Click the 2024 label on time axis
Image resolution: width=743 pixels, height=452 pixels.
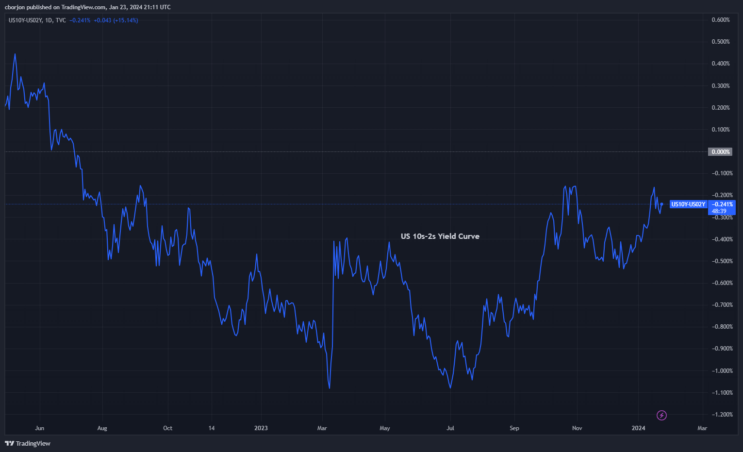coord(638,428)
